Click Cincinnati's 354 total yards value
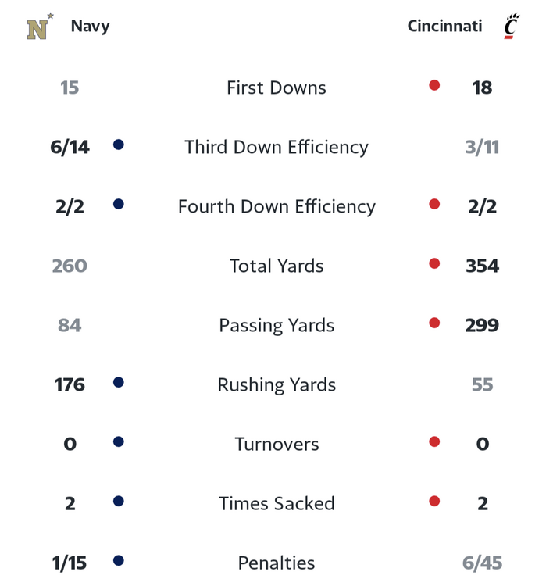 click(x=482, y=266)
